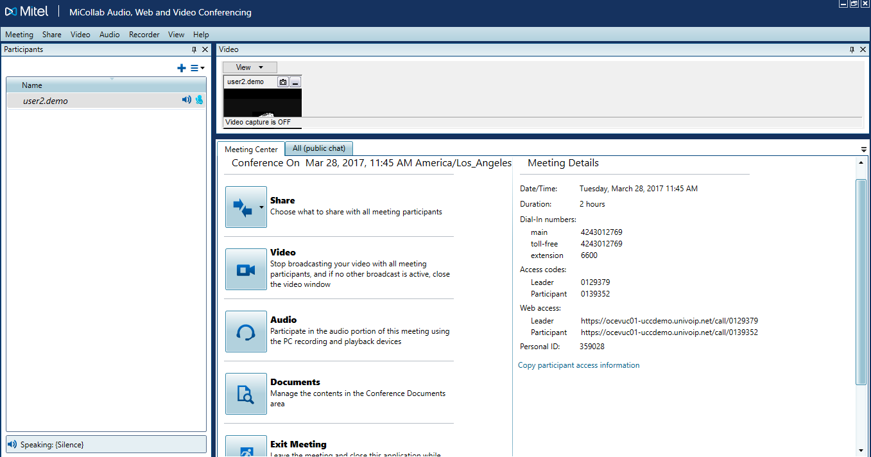
Task: Open the Recorder menu
Action: click(x=144, y=35)
